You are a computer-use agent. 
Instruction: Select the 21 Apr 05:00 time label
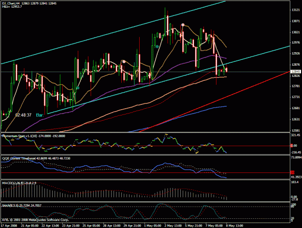click(29, 226)
